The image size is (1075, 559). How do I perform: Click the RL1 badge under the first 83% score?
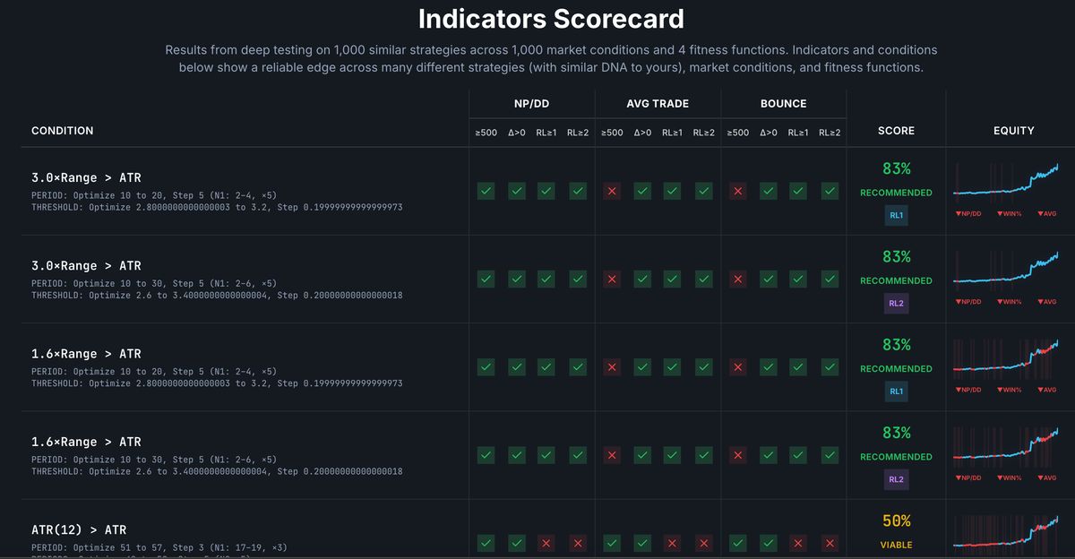pos(896,215)
